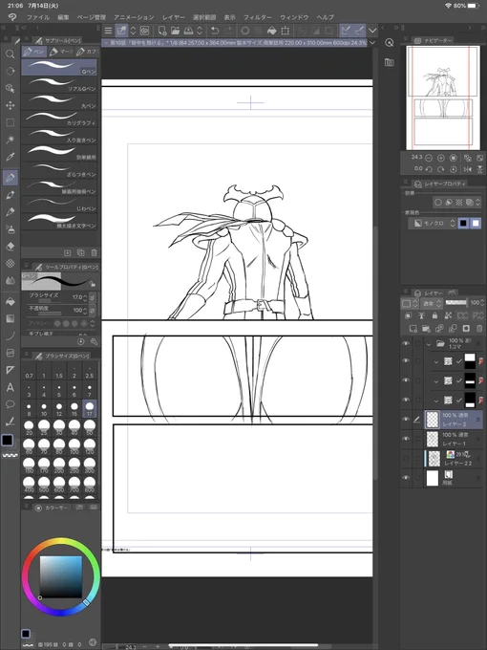Select the Text (A) tool
487x650 pixels.
(x=10, y=387)
